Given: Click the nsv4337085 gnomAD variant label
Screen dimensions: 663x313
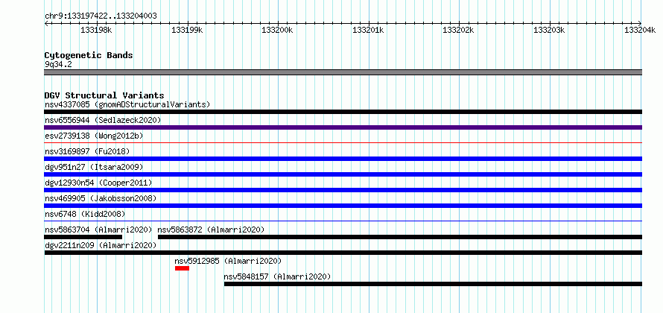Looking at the screenshot, I should (127, 104).
